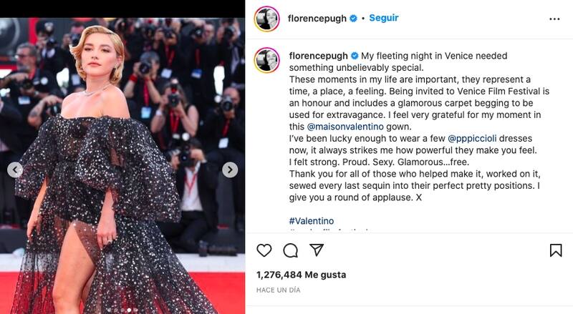Go to next photo with right arrow

pos(230,170)
